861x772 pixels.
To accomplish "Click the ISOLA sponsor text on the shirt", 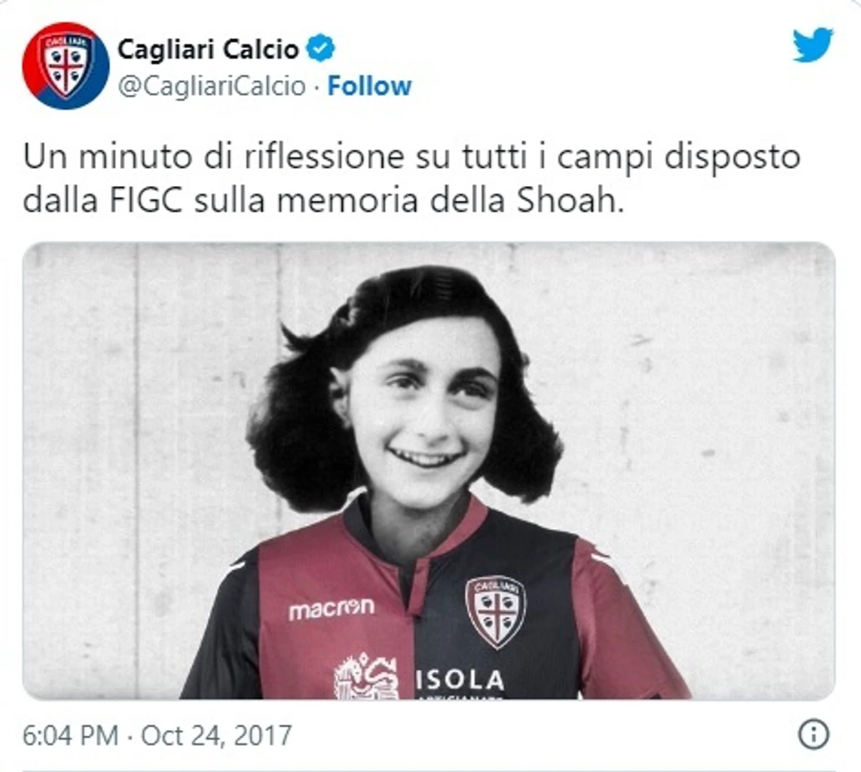I will 460,680.
